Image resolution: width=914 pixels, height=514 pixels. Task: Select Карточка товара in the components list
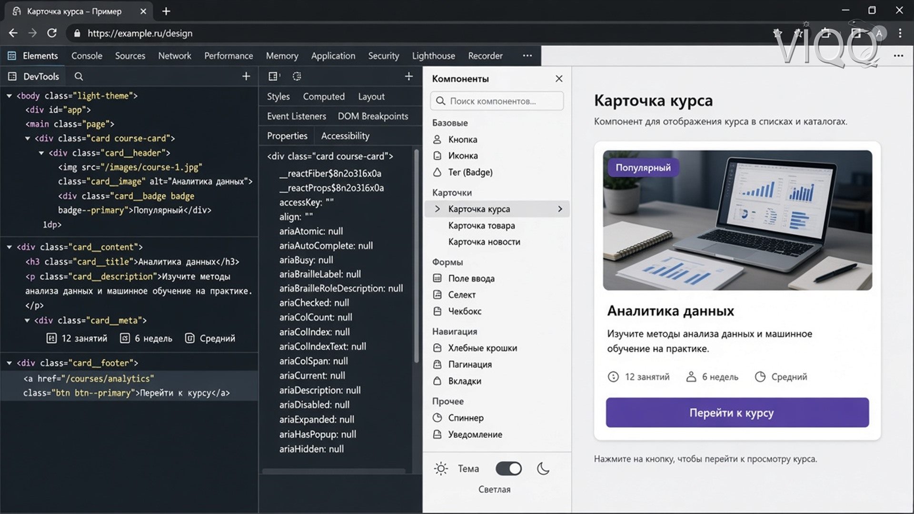tap(481, 226)
